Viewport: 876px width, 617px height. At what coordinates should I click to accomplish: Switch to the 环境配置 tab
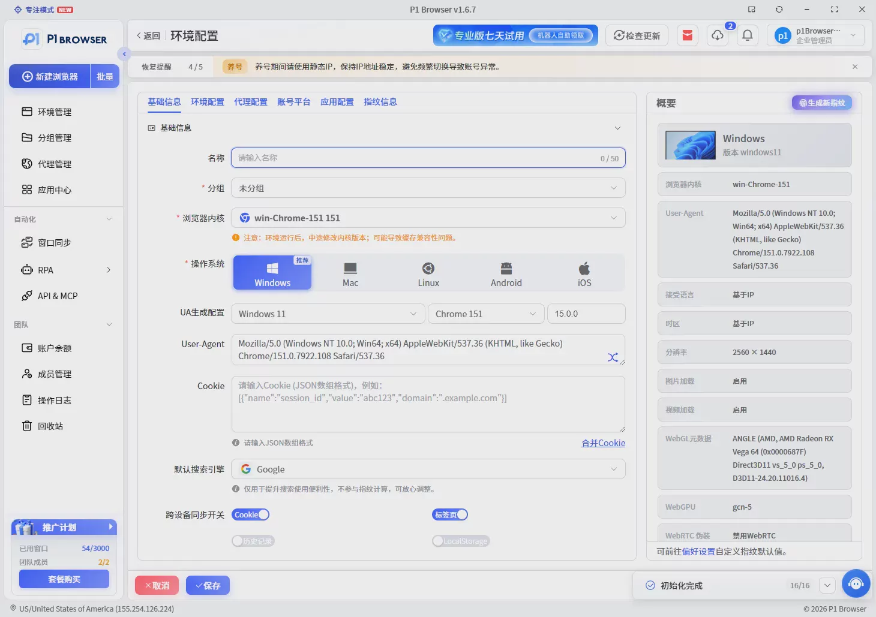[208, 102]
